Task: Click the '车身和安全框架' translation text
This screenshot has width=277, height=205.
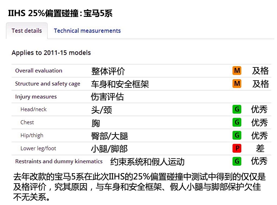Action: (x=120, y=84)
